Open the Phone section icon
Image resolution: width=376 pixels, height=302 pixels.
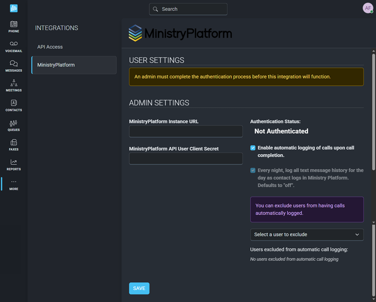(14, 24)
